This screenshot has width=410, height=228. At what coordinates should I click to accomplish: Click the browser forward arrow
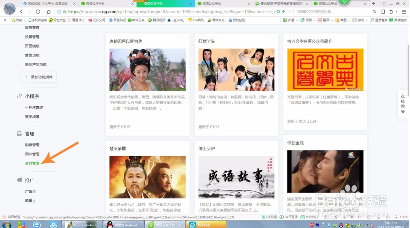pyautogui.click(x=30, y=11)
